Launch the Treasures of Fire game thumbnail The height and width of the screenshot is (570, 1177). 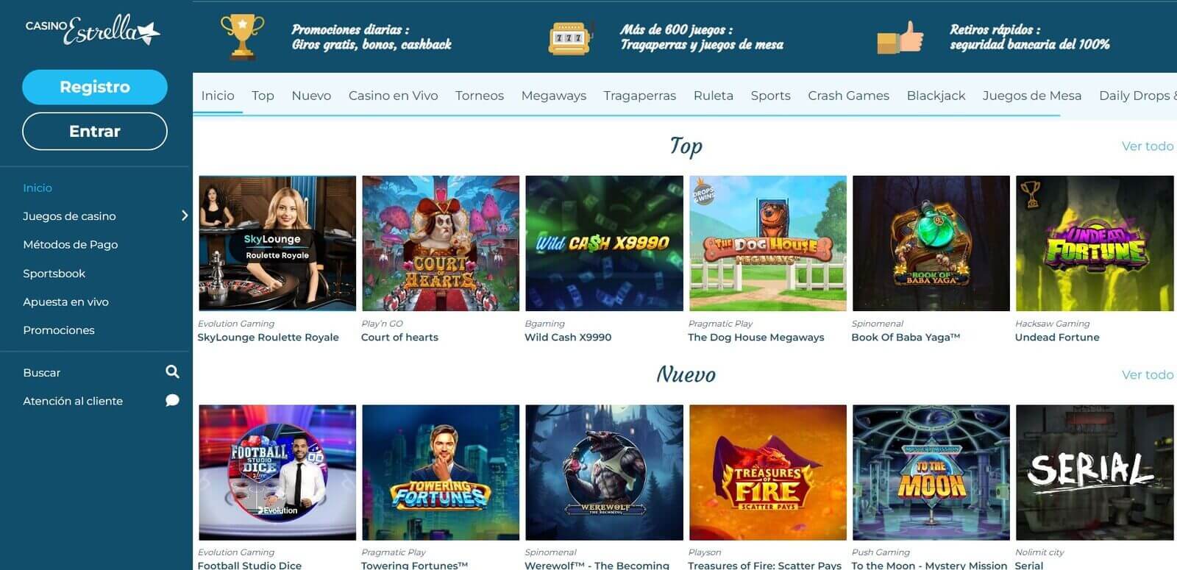pos(767,472)
